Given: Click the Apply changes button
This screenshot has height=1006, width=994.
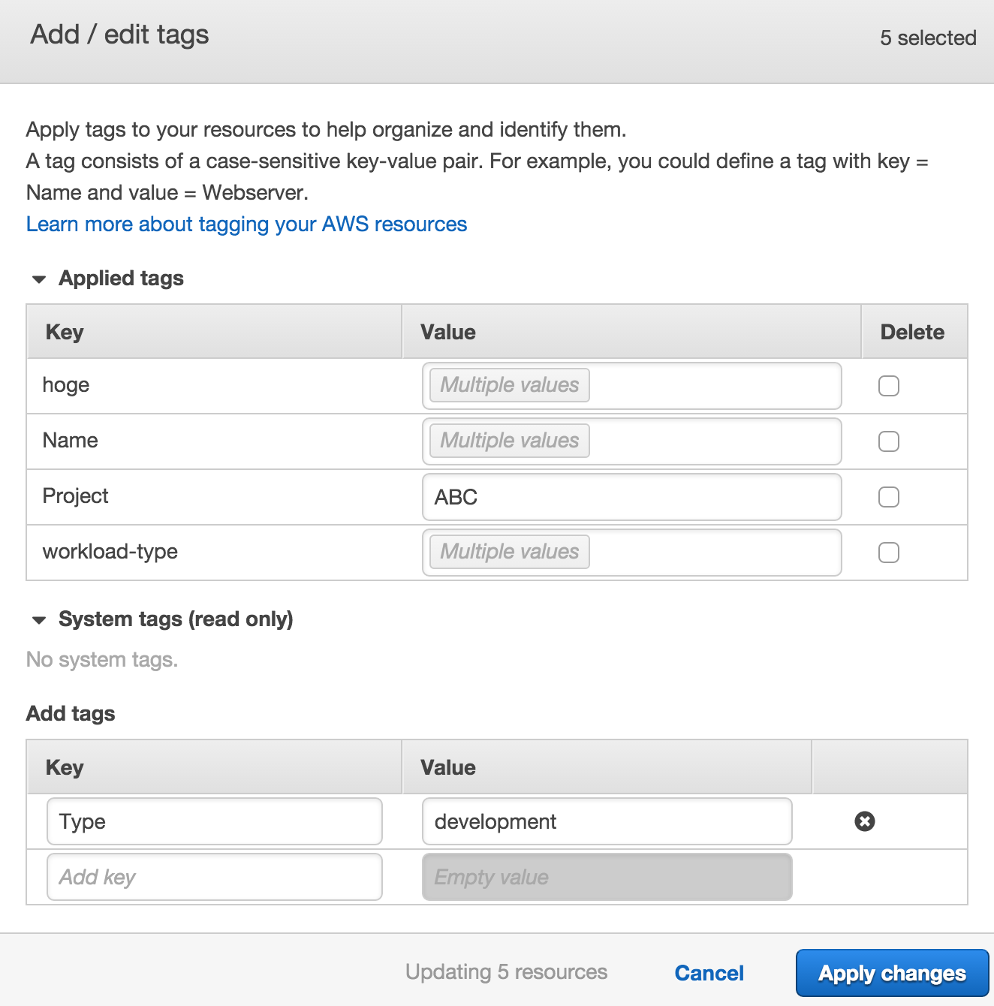Looking at the screenshot, I should [x=890, y=972].
